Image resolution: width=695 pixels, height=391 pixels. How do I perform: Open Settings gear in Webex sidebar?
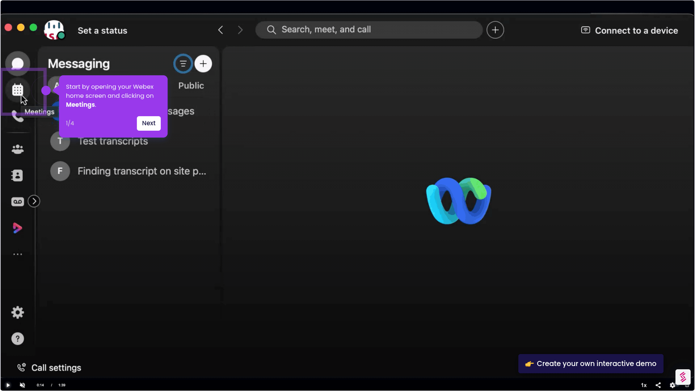coord(17,312)
